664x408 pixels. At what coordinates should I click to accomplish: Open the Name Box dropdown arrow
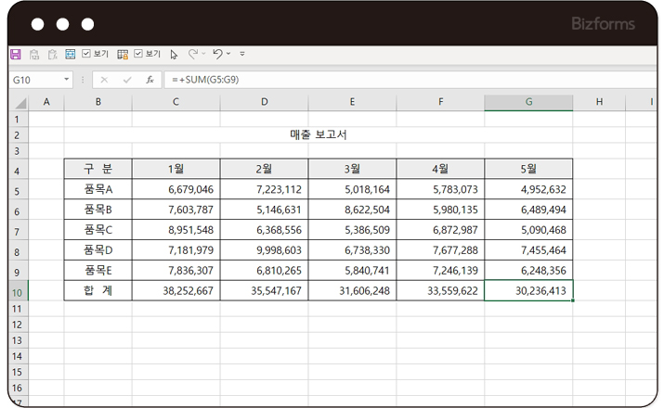(67, 80)
